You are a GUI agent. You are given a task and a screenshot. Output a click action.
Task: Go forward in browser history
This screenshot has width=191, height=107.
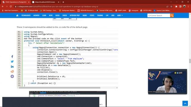pos(7,7)
